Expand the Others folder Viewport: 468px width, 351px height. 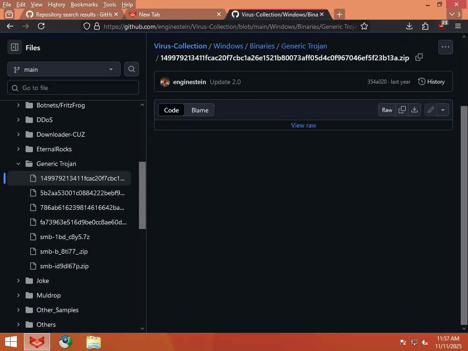18,324
